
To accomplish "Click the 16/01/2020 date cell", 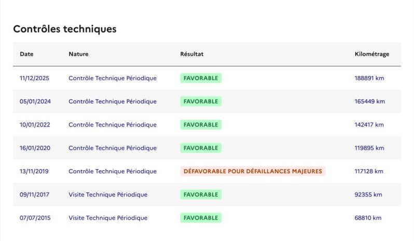I will coord(35,148).
